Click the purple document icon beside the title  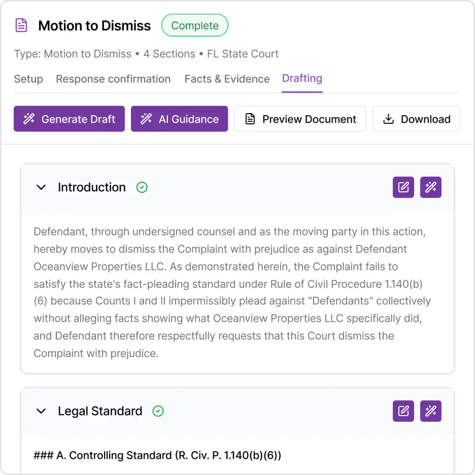[x=21, y=25]
